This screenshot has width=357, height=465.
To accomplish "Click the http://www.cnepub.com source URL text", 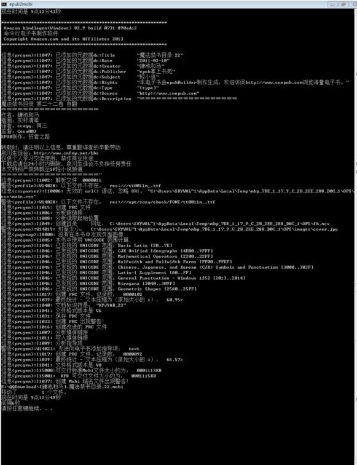I will (170, 93).
